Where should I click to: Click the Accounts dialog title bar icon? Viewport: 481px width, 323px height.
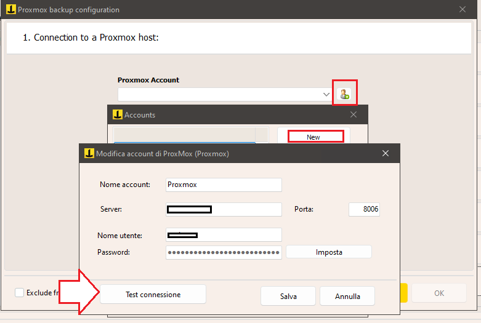tap(116, 114)
